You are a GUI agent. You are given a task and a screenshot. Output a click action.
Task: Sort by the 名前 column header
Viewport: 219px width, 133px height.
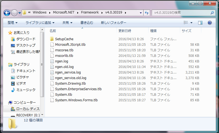[82, 31]
